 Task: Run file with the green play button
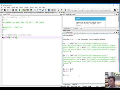[x=20, y=10]
